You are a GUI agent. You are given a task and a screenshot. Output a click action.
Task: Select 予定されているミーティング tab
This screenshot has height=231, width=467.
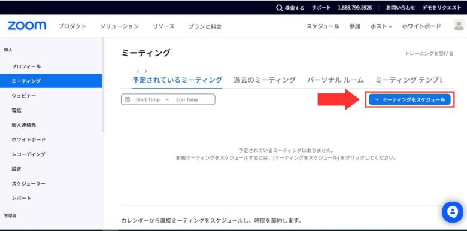[x=177, y=80]
